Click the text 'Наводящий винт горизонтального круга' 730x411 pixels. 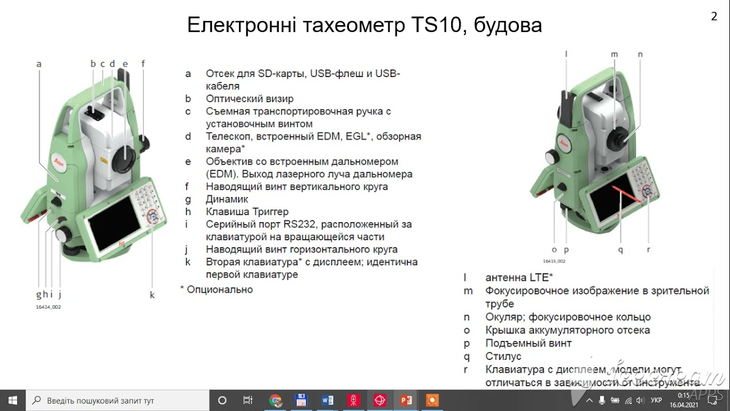click(x=302, y=249)
